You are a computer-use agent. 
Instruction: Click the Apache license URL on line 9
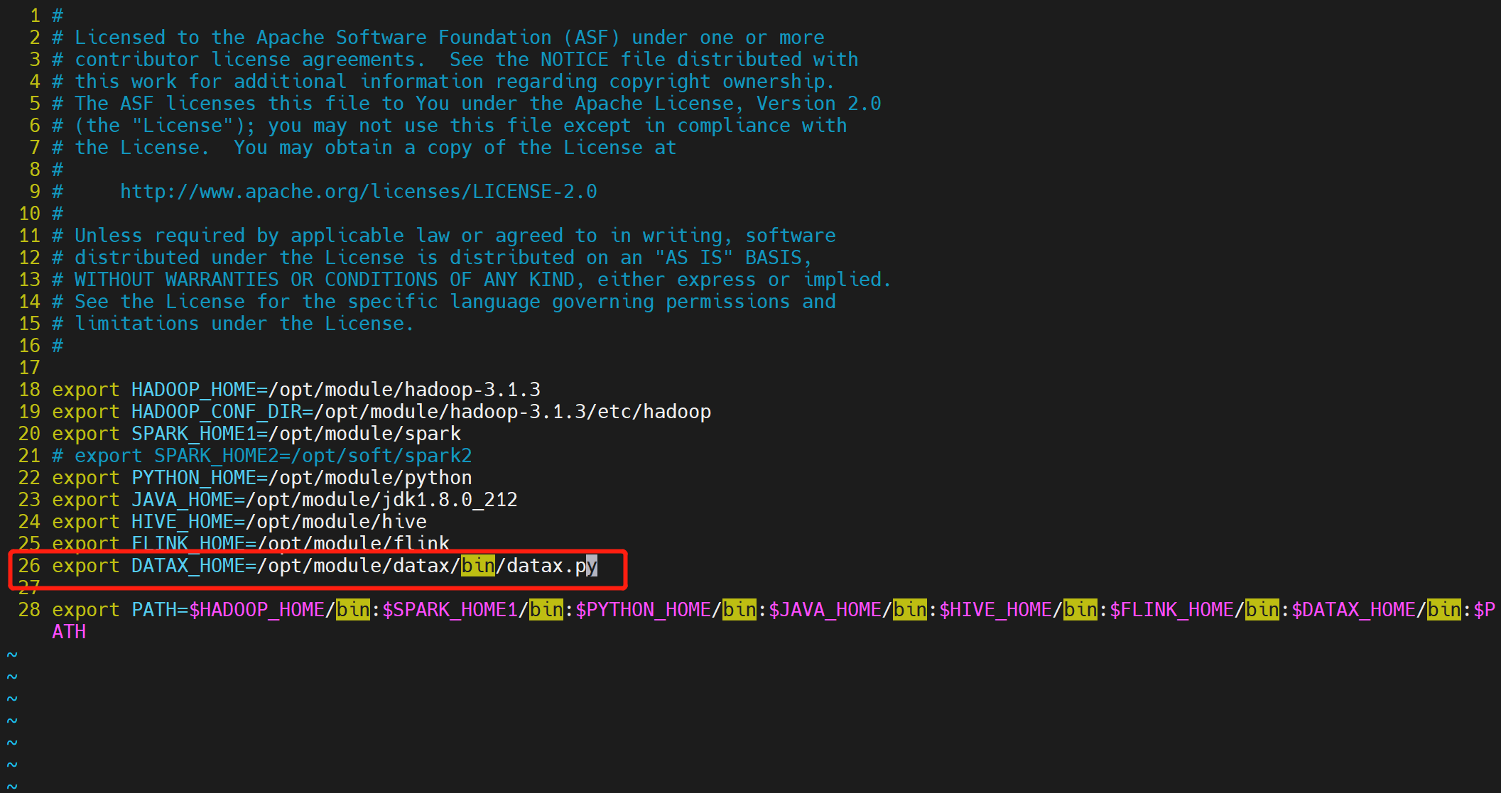point(358,192)
